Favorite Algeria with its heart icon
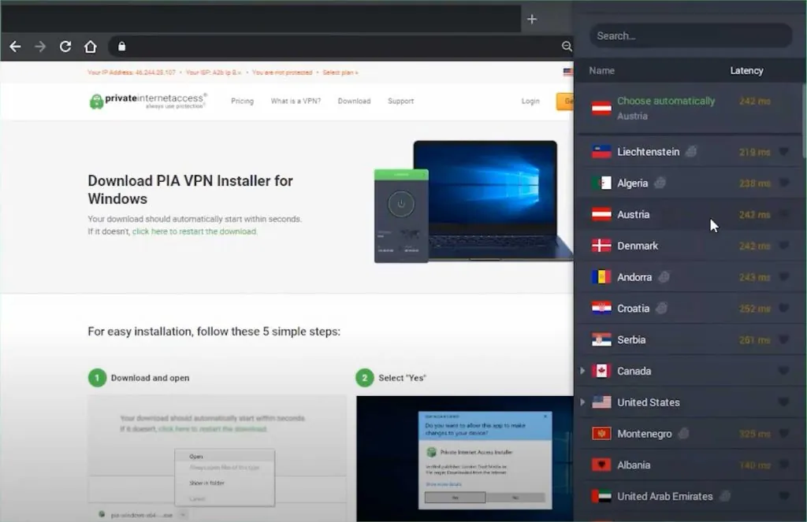This screenshot has width=807, height=522. tap(783, 183)
